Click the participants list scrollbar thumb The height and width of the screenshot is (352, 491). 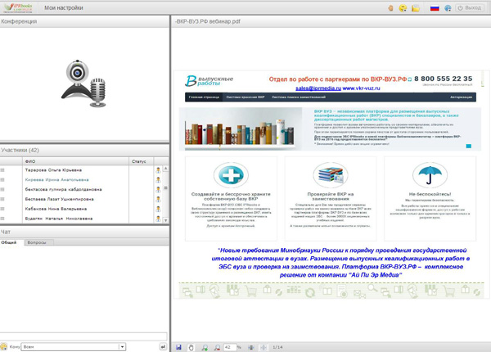coord(165,188)
